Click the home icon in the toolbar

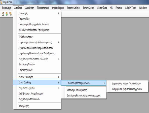[3, 14]
